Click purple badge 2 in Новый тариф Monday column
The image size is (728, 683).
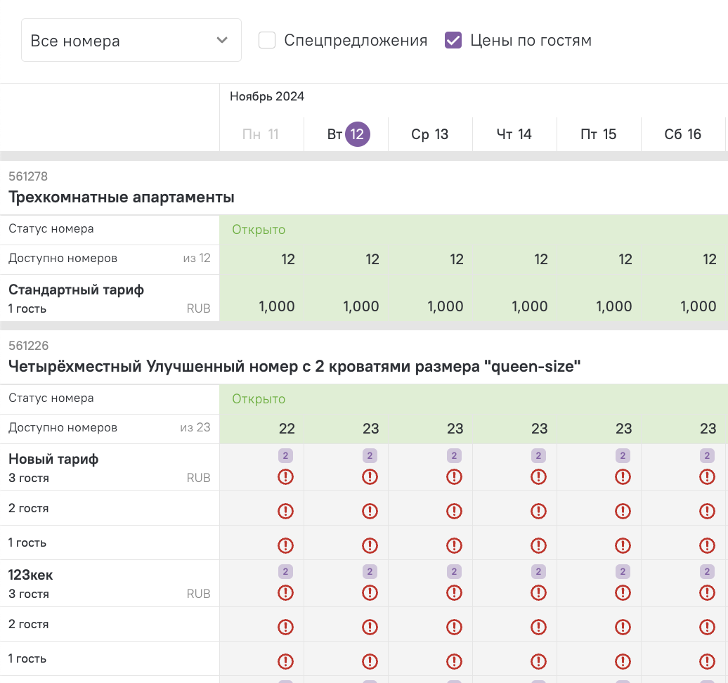[x=285, y=455]
